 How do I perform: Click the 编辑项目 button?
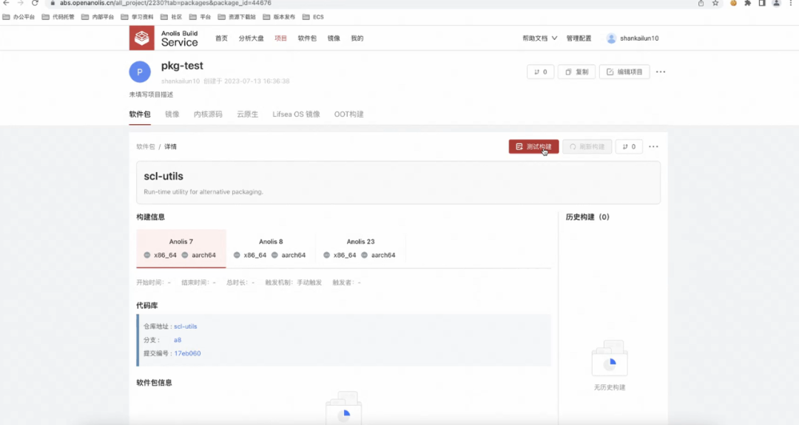(x=624, y=72)
